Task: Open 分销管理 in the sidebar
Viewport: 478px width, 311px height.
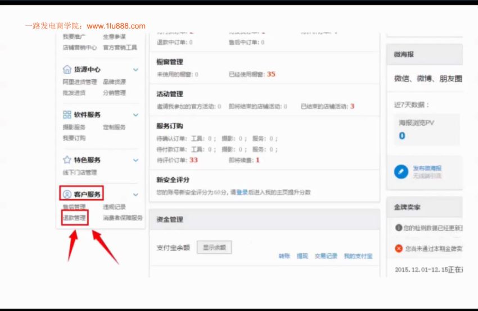Action: [x=114, y=93]
